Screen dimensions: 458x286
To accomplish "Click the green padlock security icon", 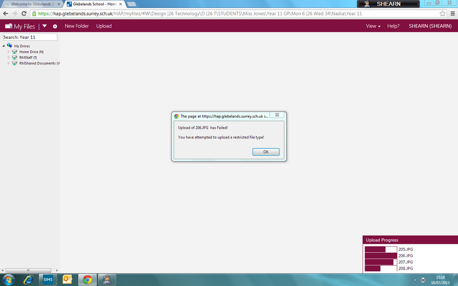I will [x=34, y=13].
